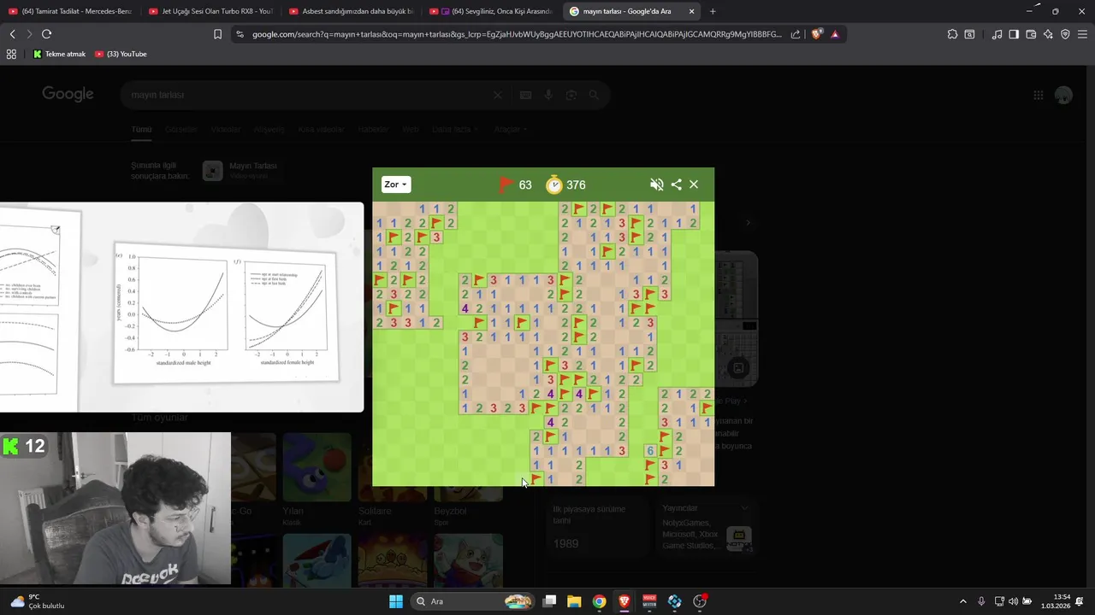The image size is (1095, 615).
Task: Share this page from the address bar
Action: (x=796, y=34)
